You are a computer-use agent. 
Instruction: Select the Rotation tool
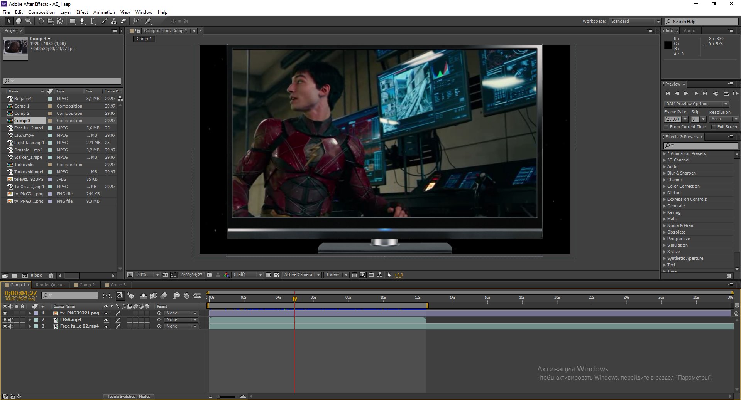point(41,21)
